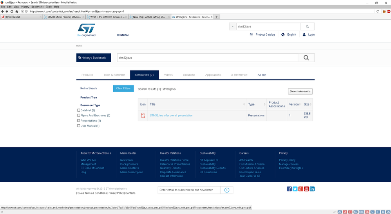Click the Firefox forward arrow button
391x214 pixels.
click(7, 11)
